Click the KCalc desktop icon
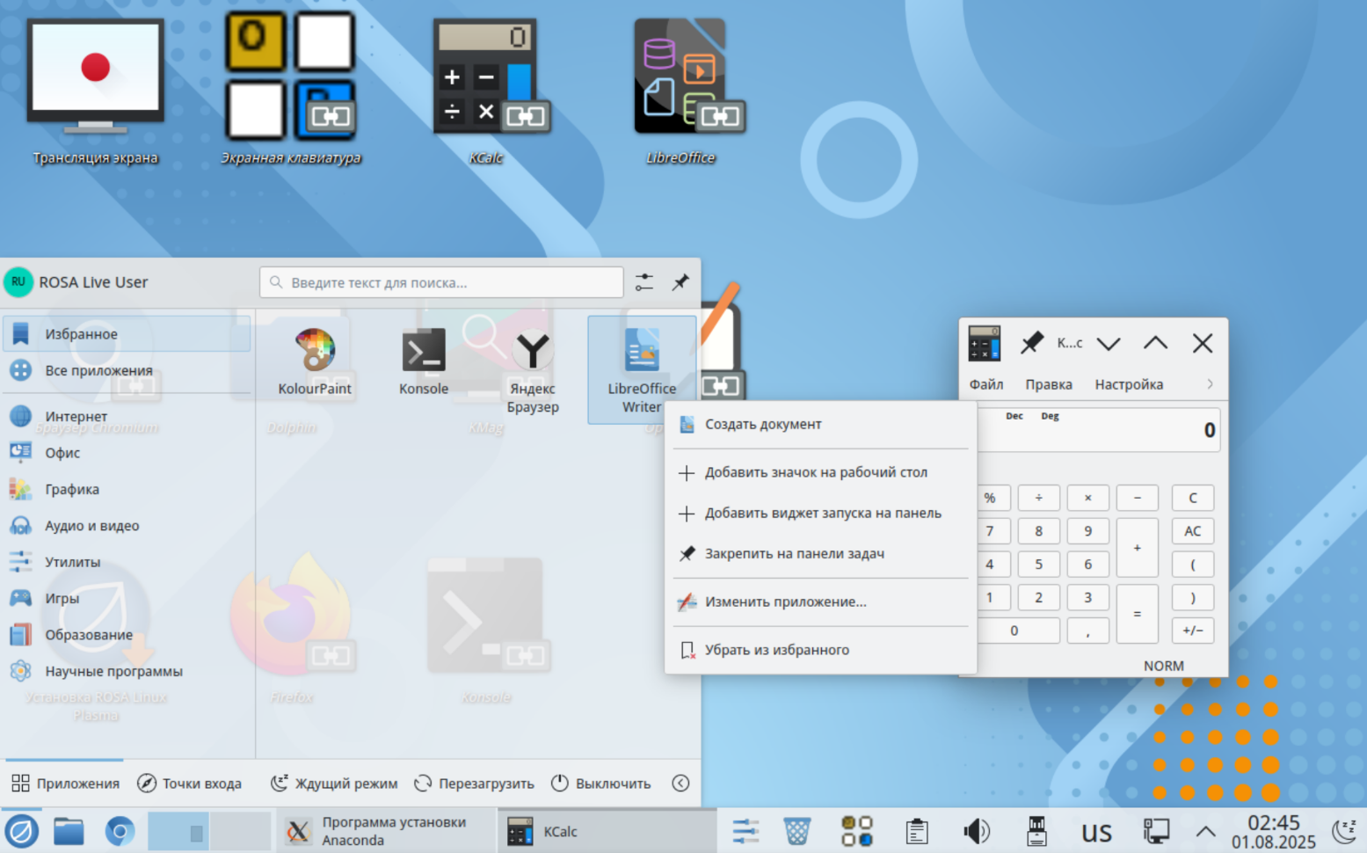Image resolution: width=1367 pixels, height=853 pixels. point(485,88)
